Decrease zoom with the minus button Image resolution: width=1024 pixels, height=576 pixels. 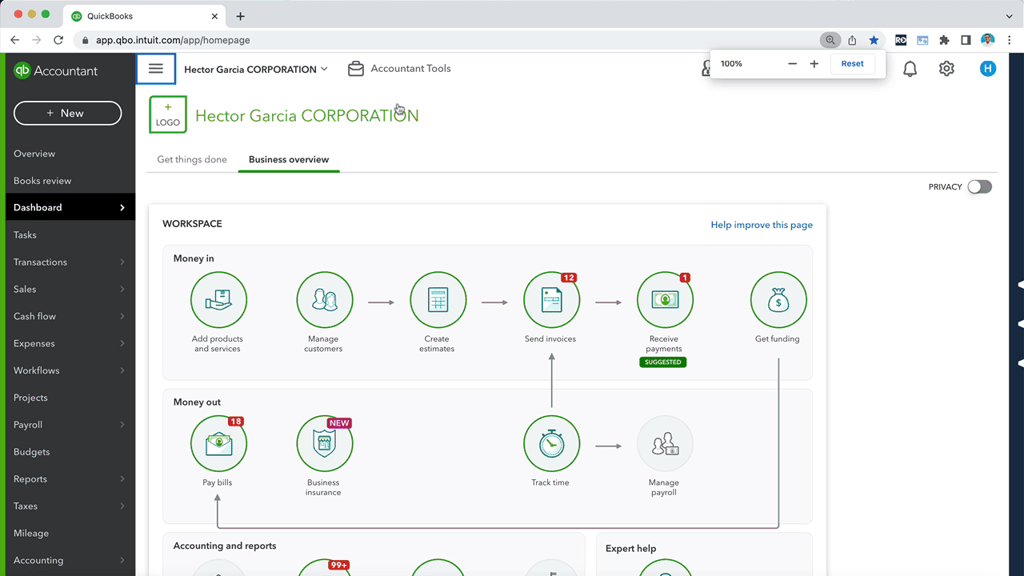click(792, 64)
